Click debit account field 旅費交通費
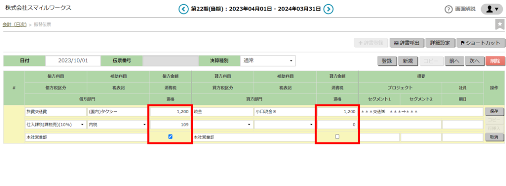The width and height of the screenshot is (506, 186). point(55,112)
